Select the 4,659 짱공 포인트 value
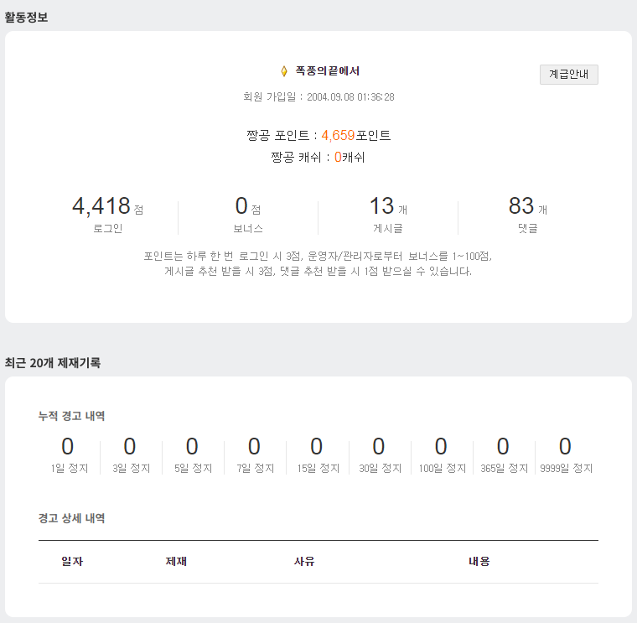 tap(339, 135)
